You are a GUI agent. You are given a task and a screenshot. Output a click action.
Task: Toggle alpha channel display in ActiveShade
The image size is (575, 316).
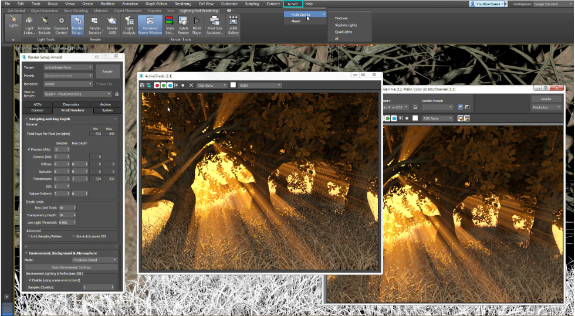177,85
